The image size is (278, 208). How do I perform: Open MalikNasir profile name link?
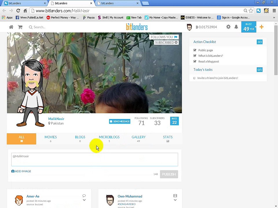(56, 119)
